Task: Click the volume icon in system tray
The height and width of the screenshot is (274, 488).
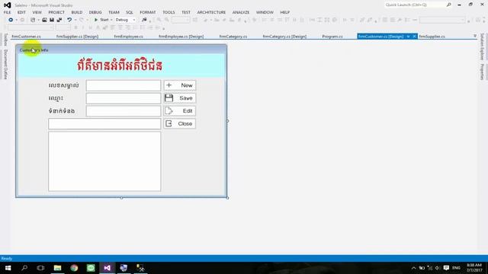Action: click(438, 268)
